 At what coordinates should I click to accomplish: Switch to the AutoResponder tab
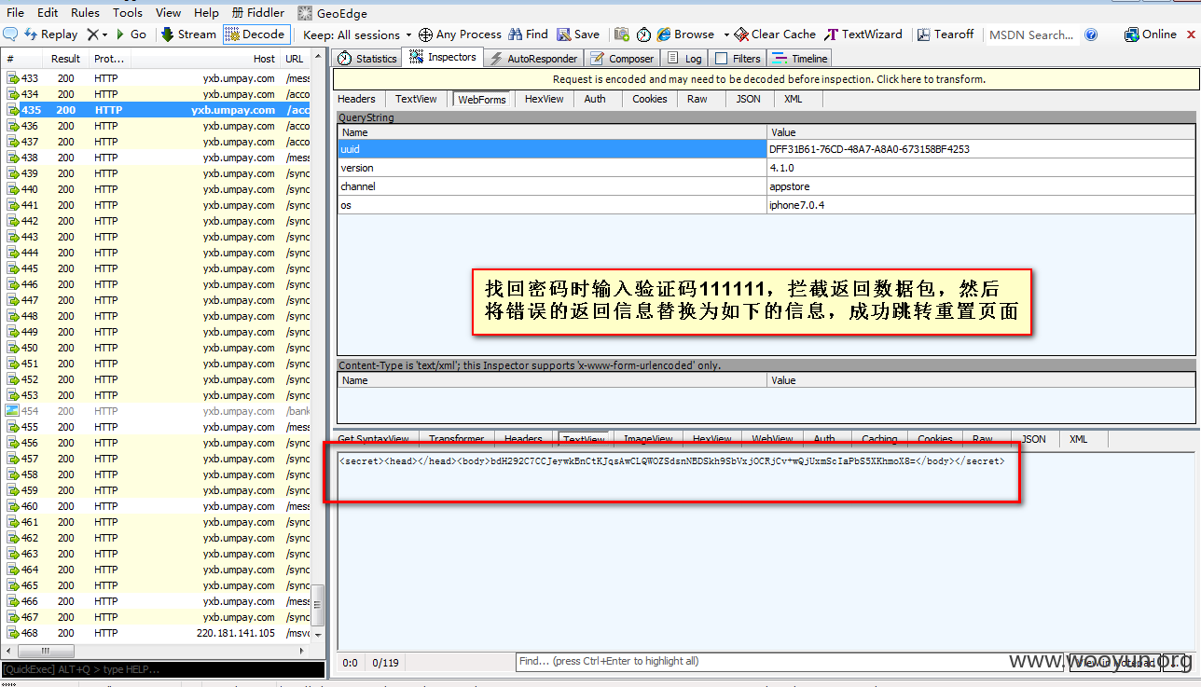[532, 58]
